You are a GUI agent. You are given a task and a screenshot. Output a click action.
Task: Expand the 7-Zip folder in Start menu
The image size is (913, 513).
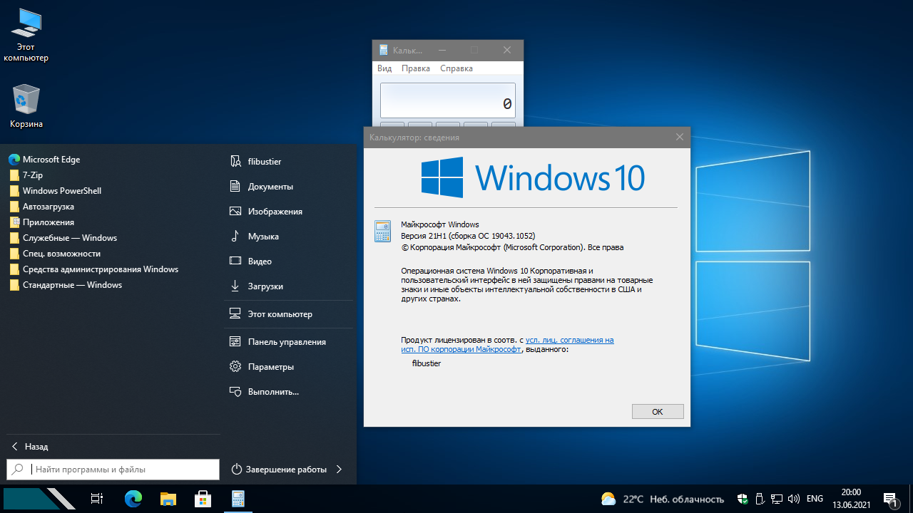click(x=33, y=175)
